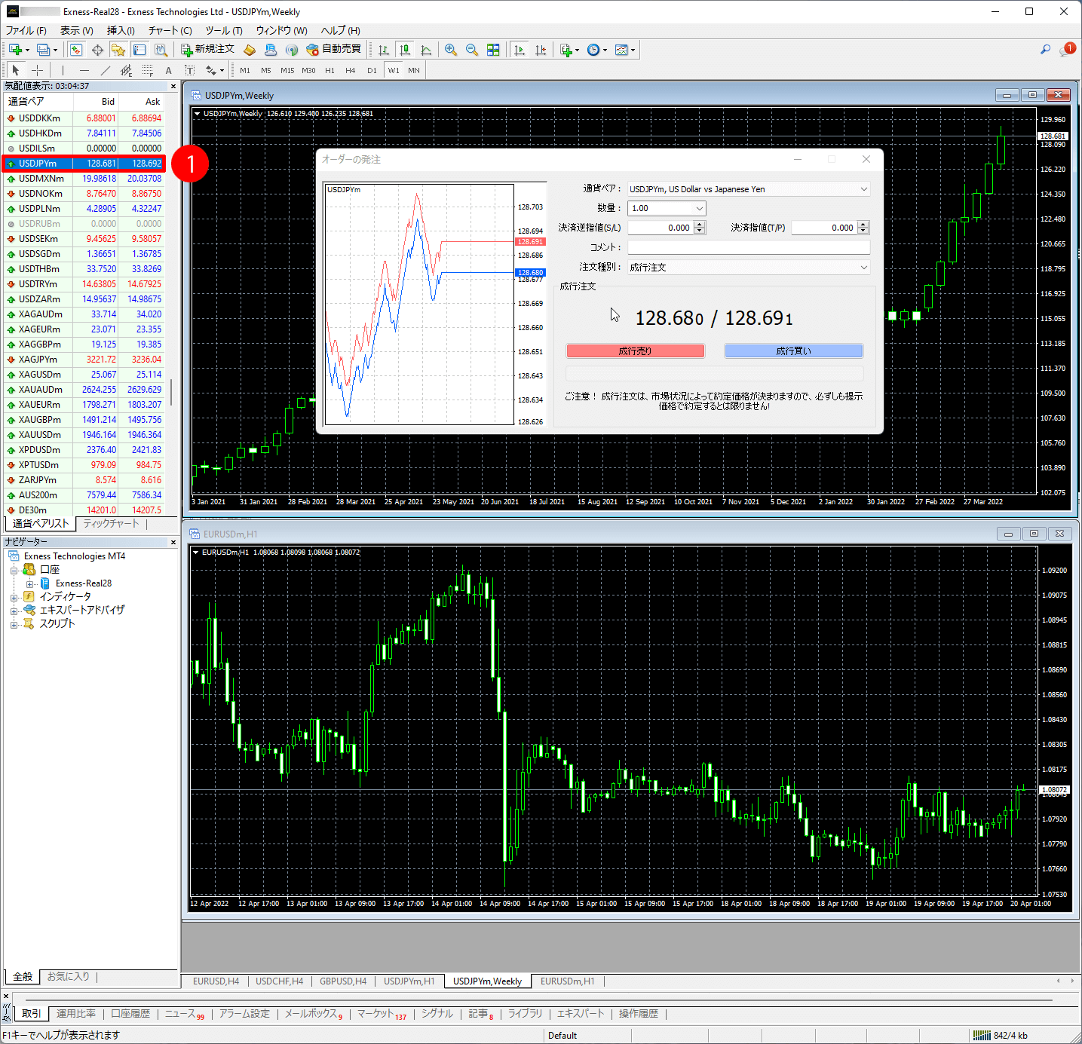1082x1044 pixels.
Task: Click the red 成行売り sell button
Action: pos(635,351)
